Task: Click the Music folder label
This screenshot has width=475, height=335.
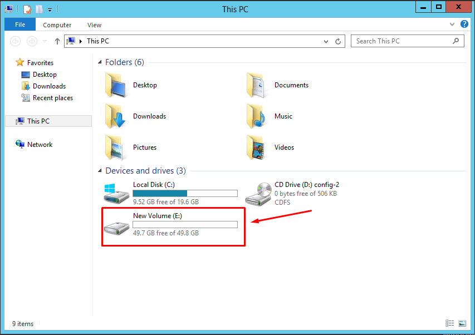Action: pos(283,116)
